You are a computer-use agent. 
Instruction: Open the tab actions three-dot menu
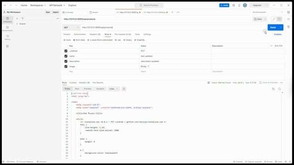pyautogui.click(x=178, y=12)
